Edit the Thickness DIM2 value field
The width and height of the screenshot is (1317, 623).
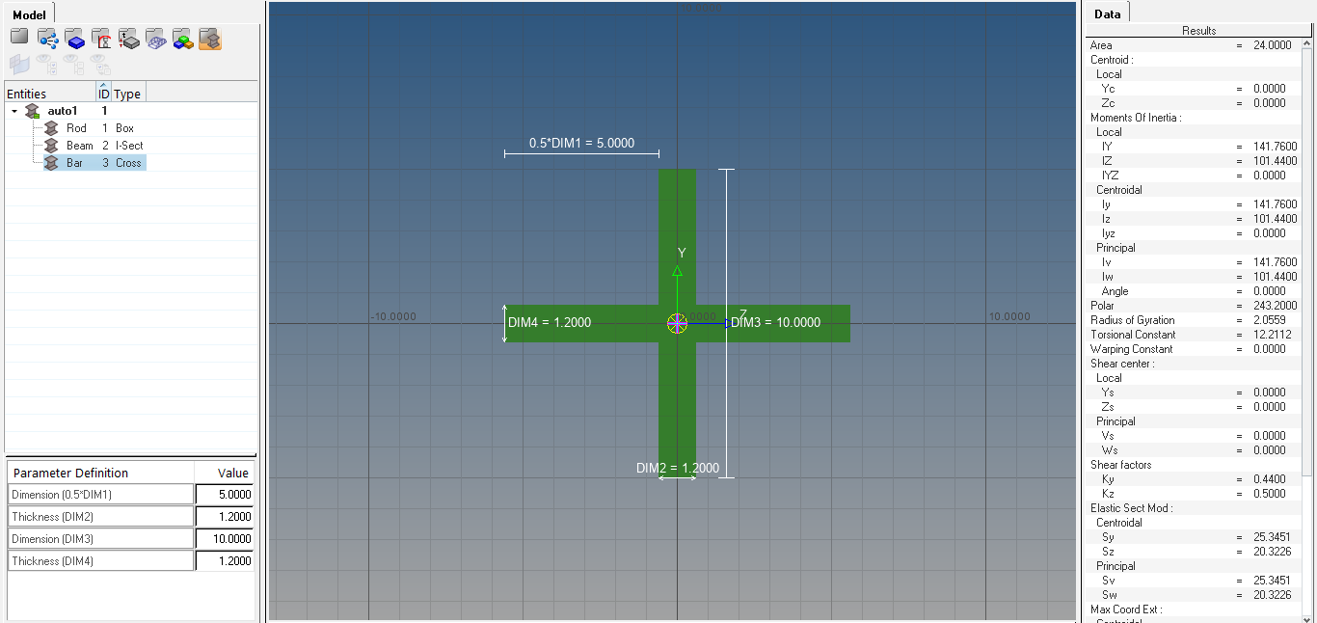225,516
